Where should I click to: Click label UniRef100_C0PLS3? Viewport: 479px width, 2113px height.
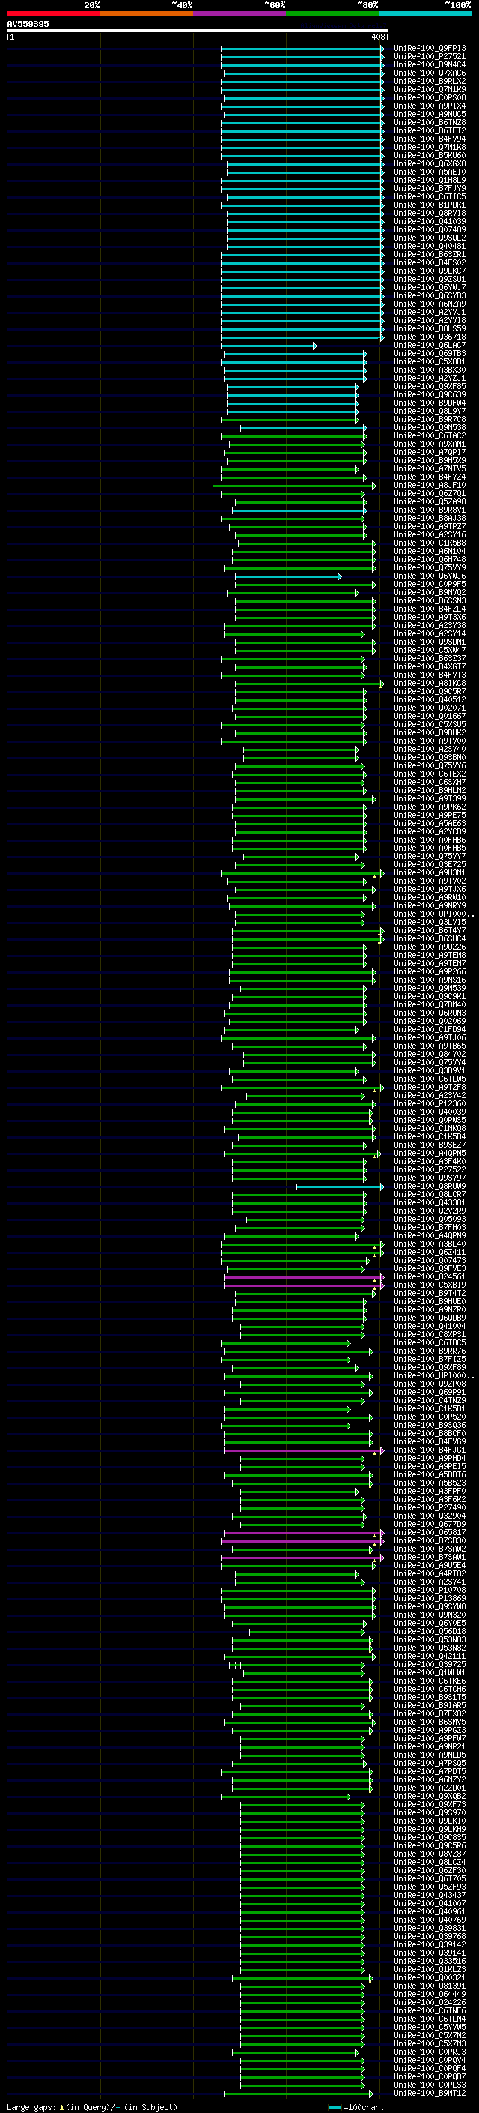pos(429,2085)
